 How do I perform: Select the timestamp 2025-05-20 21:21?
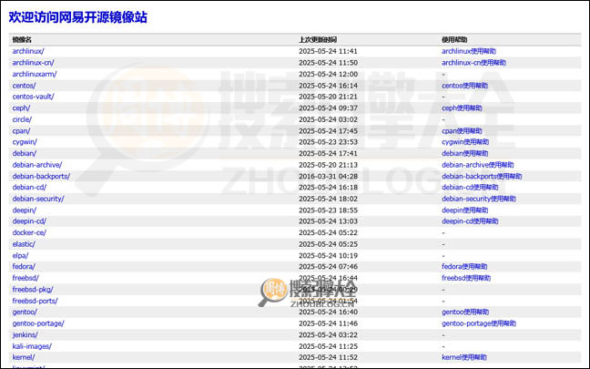tap(328, 97)
